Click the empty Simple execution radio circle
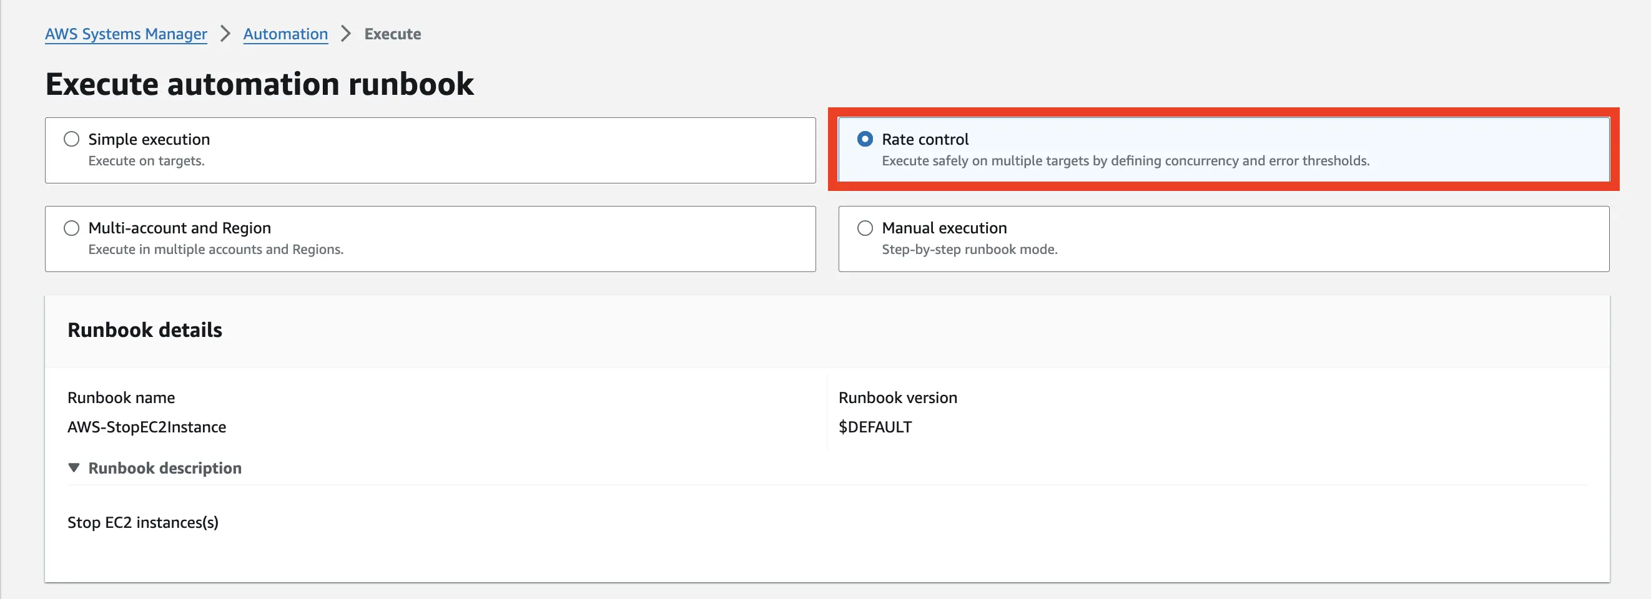 (x=71, y=138)
